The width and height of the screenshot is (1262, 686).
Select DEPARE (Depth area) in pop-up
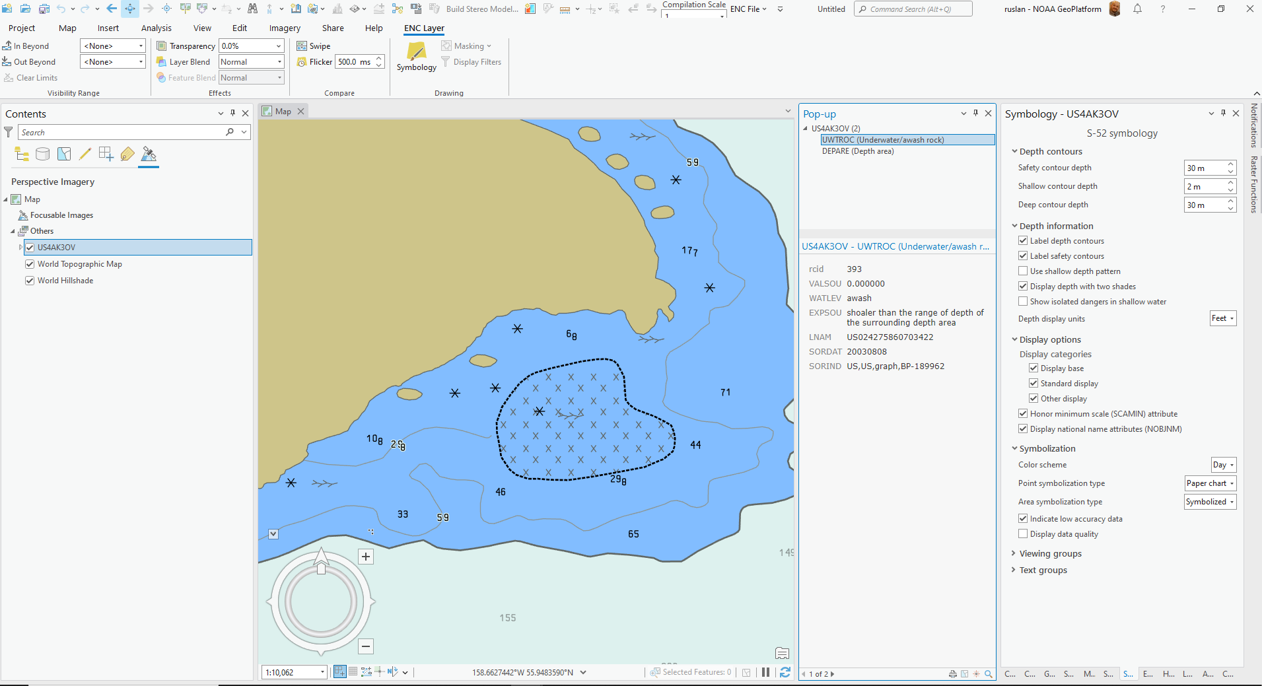click(x=858, y=151)
